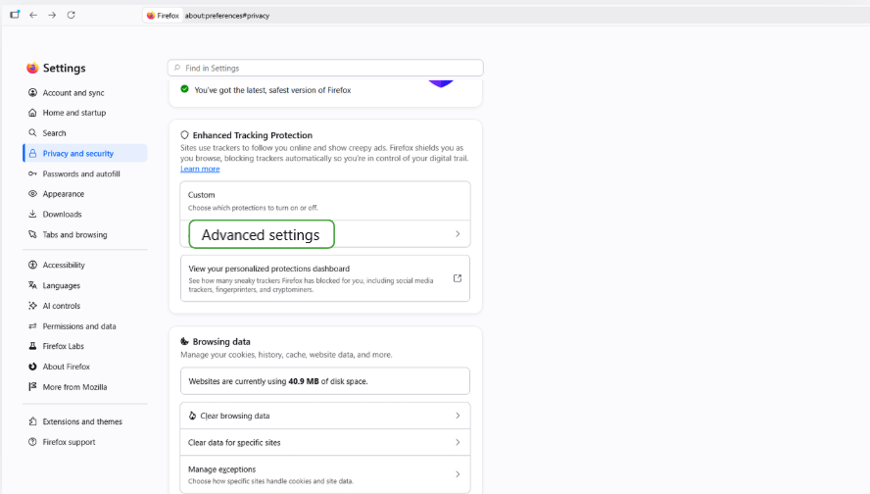
Task: Click the Search magnifier icon in sidebar
Action: [x=32, y=132]
